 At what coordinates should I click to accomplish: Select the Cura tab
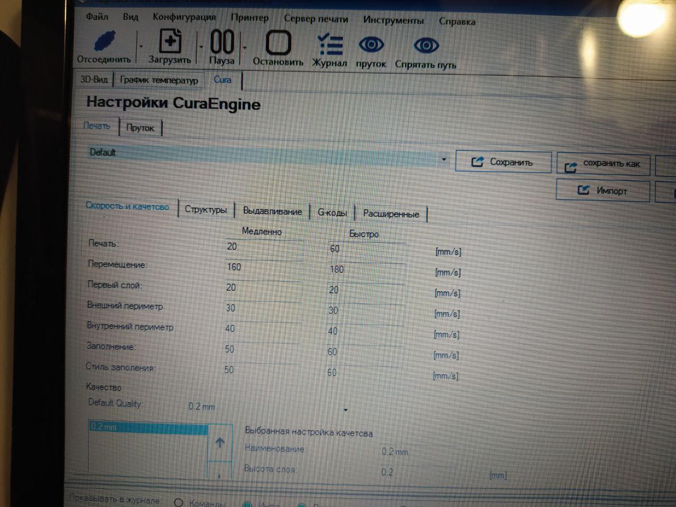click(x=222, y=80)
